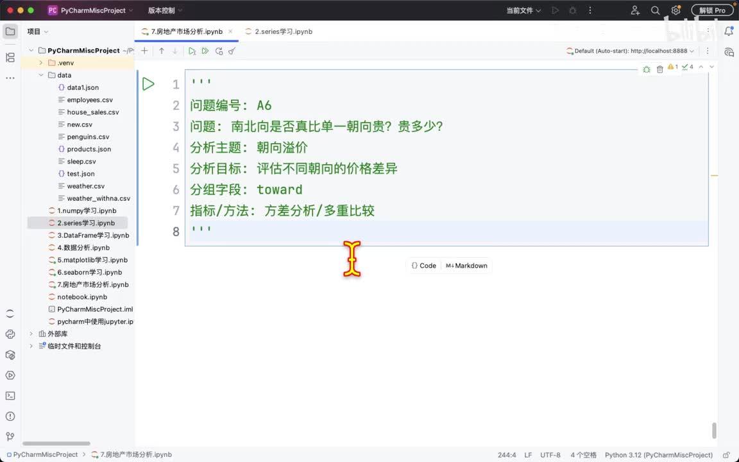This screenshot has width=739, height=462.
Task: Run the current cell green arrow
Action: click(148, 84)
